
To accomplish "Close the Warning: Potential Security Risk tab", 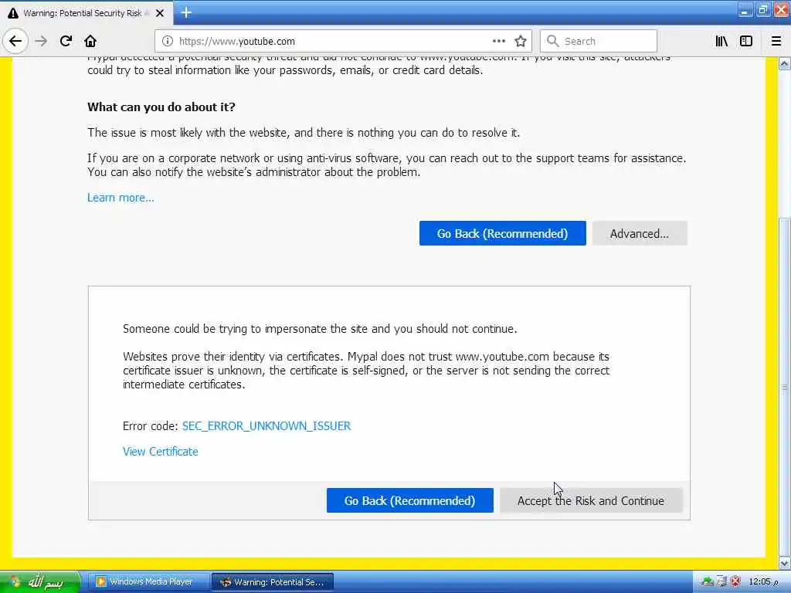I will (x=160, y=13).
